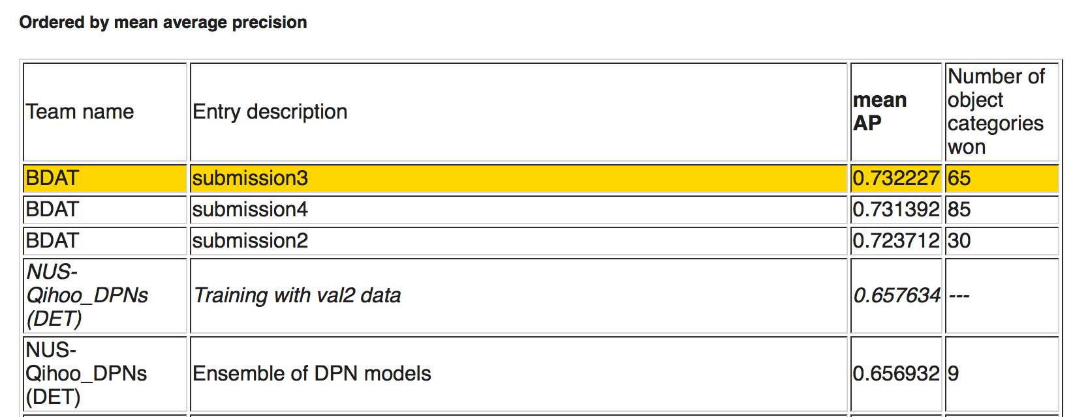Click the "mean AP" column header

879,111
